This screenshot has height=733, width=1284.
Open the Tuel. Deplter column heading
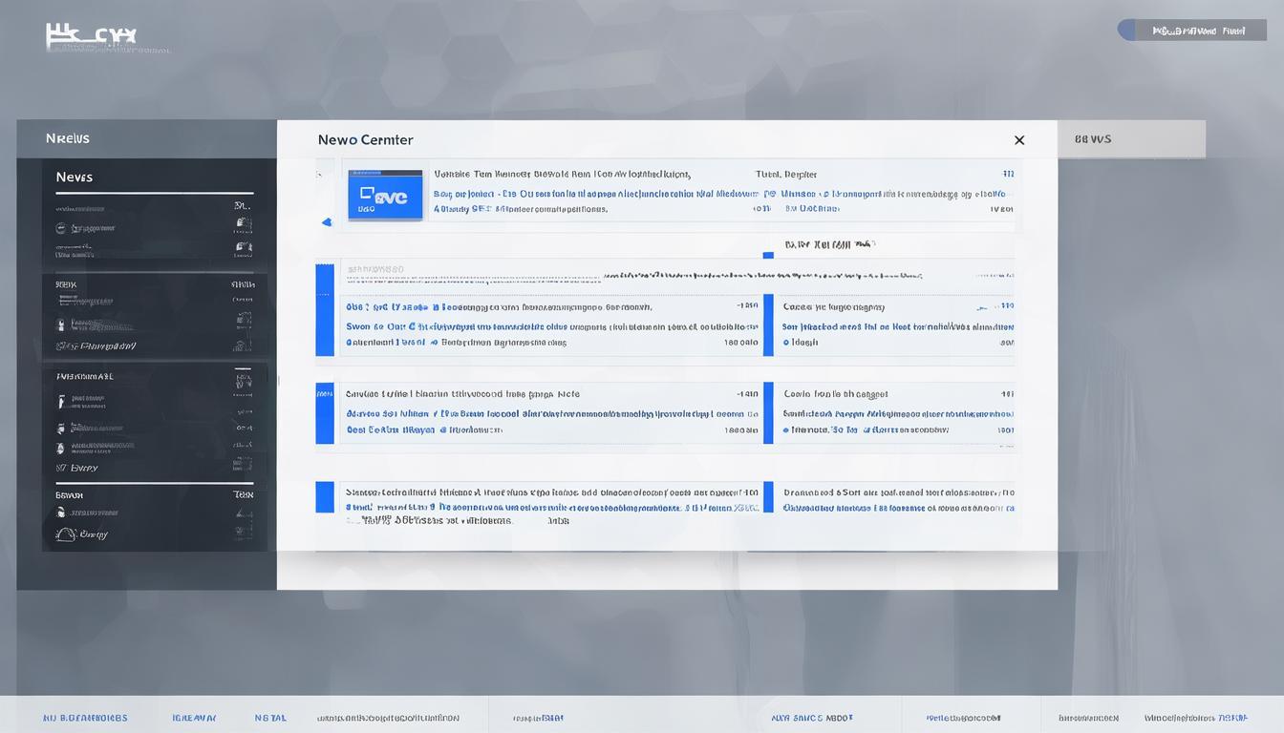tap(786, 175)
